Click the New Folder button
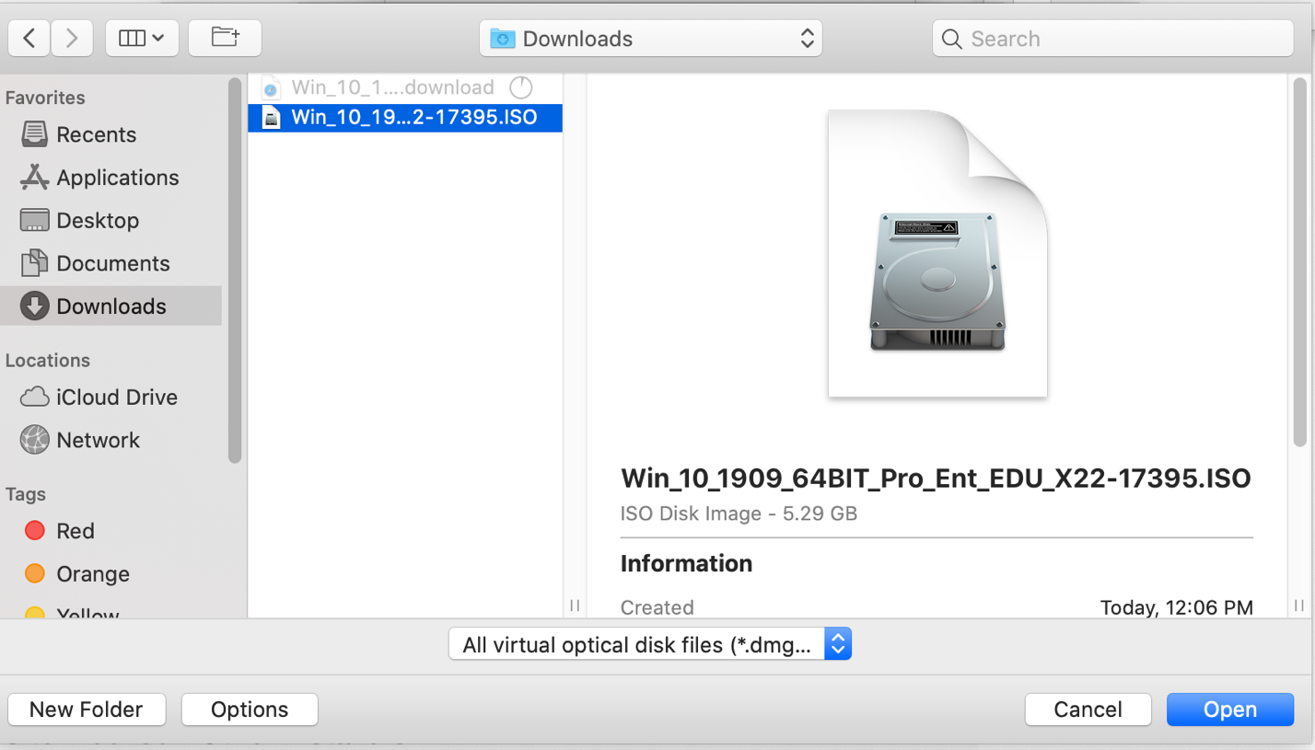 (87, 710)
